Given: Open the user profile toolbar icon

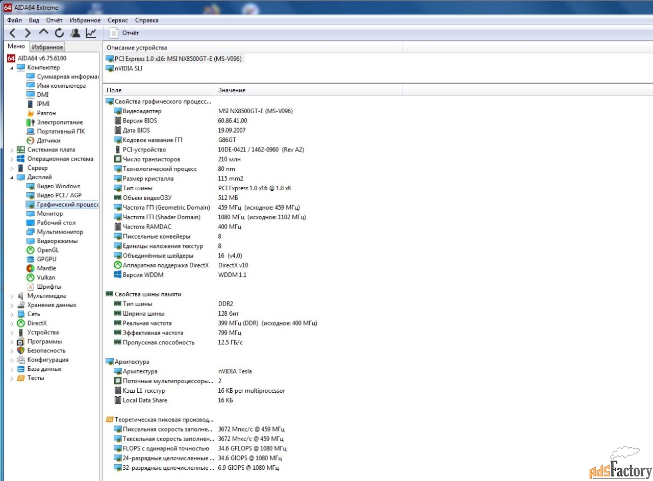Looking at the screenshot, I should 76,33.
